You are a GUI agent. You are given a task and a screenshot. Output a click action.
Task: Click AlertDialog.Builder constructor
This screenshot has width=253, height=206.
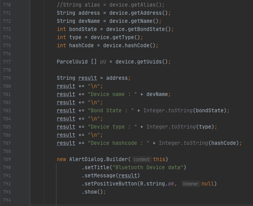point(98,159)
